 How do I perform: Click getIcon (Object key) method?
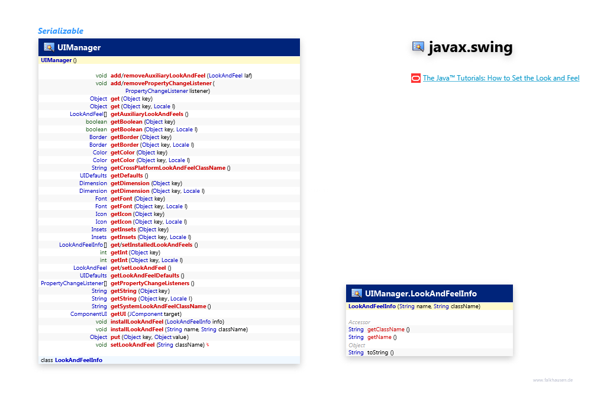tap(137, 214)
